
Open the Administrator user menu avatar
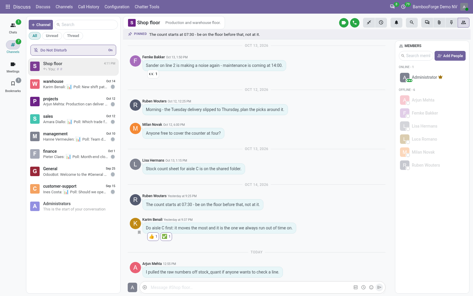pyautogui.click(x=464, y=7)
